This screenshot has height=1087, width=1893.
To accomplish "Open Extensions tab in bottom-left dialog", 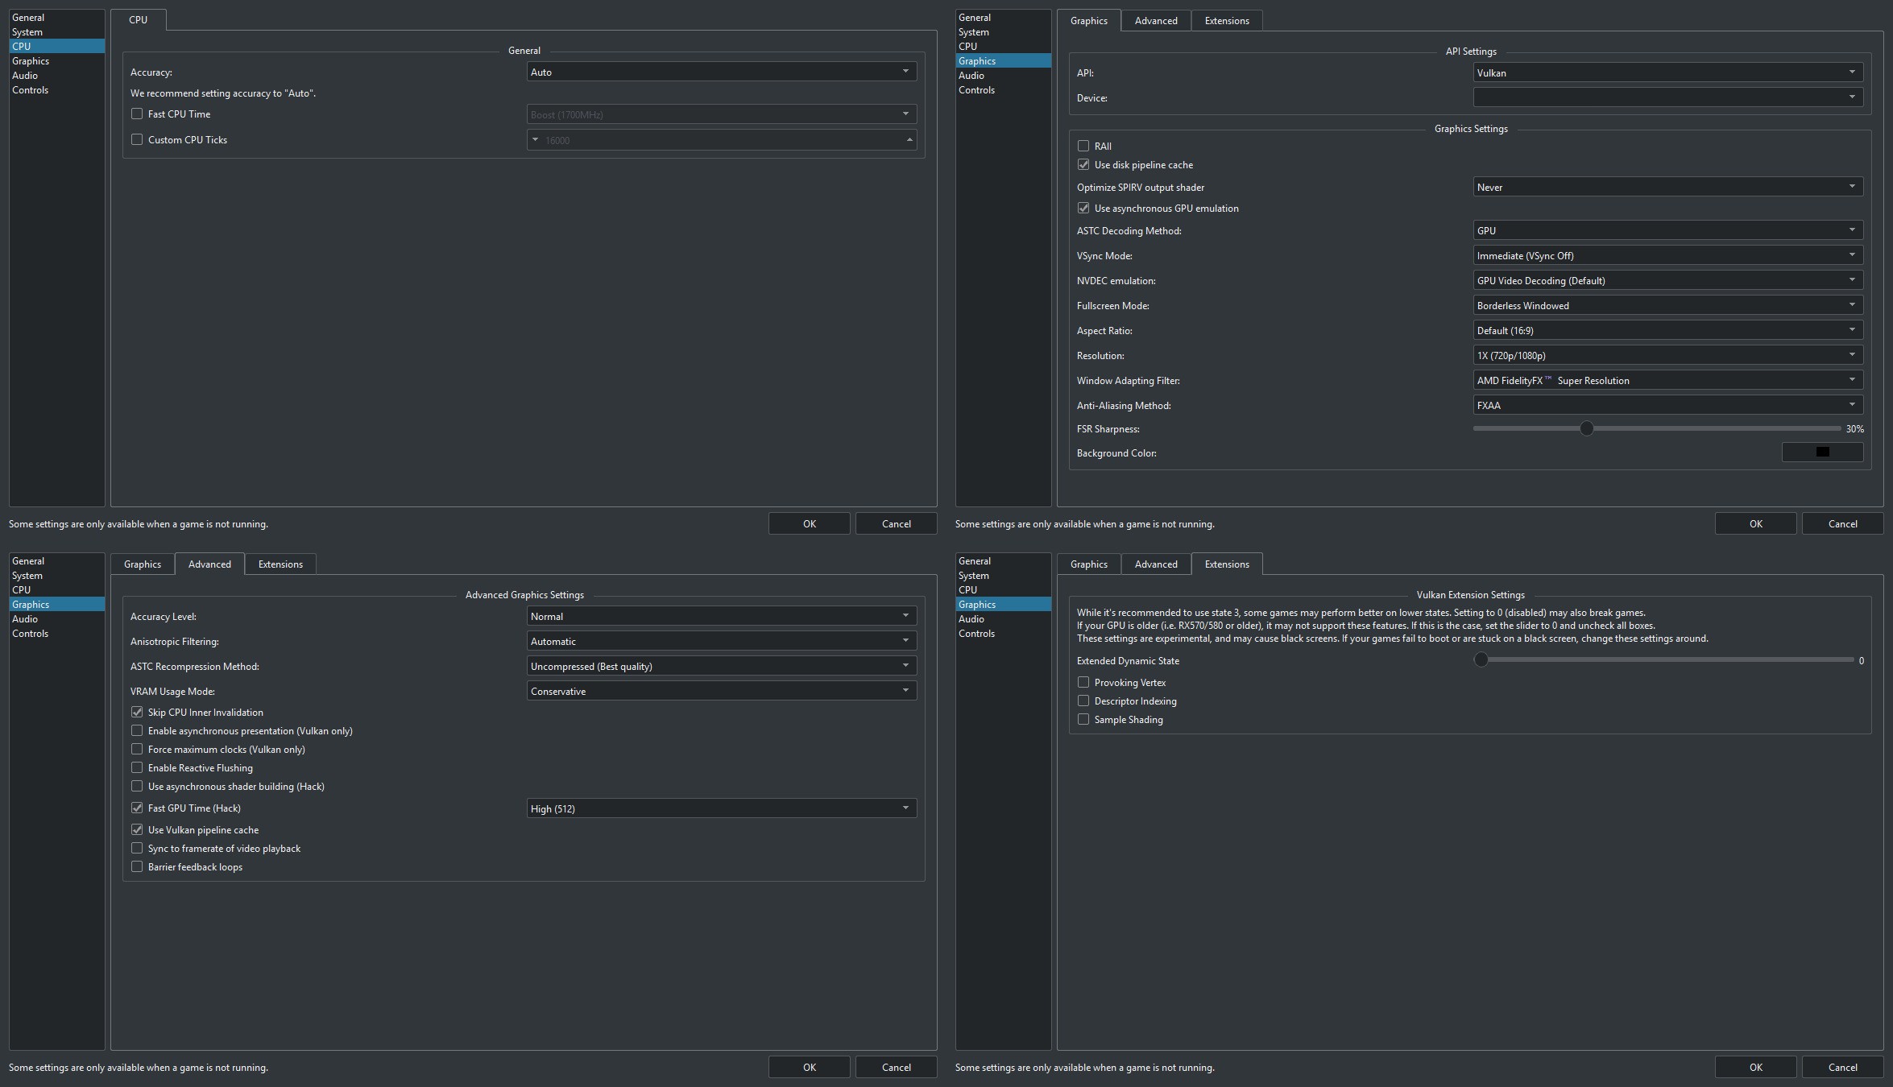I will (x=280, y=564).
